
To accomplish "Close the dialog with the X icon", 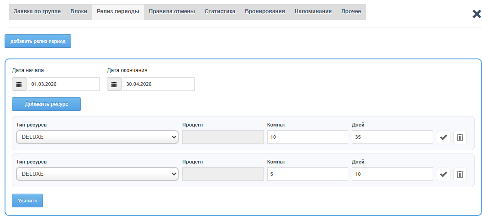I will tap(477, 14).
